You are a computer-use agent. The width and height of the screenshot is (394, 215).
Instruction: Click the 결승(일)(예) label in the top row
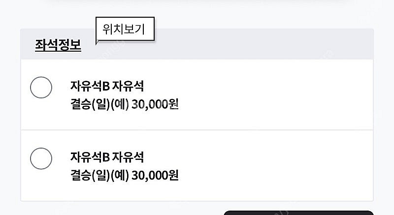(x=99, y=105)
